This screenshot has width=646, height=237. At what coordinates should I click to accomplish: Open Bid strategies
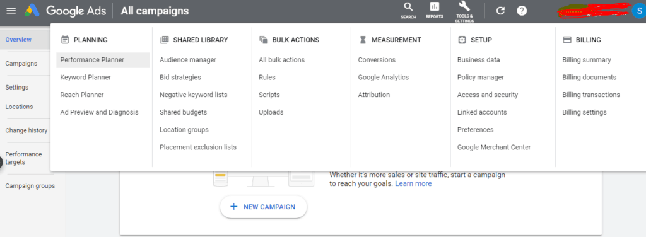point(180,78)
